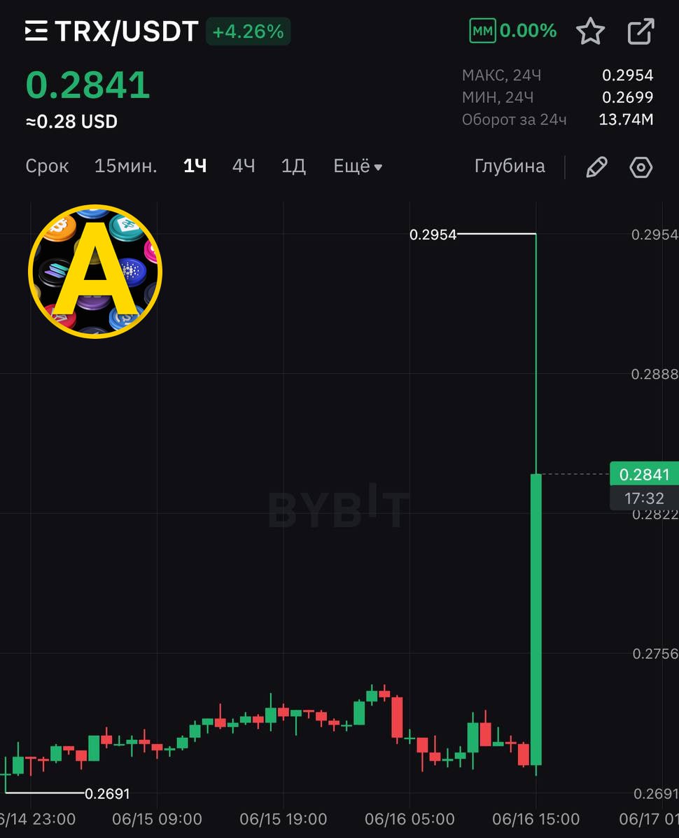Select the 15мин. timeframe
This screenshot has width=679, height=838.
(125, 166)
